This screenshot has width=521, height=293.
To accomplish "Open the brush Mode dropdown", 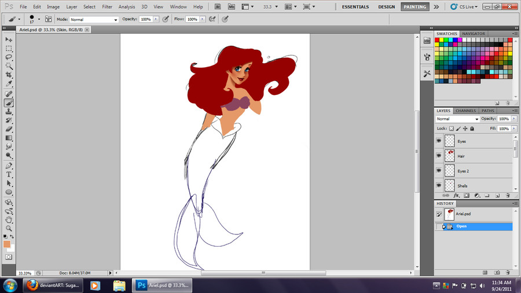I will [x=94, y=20].
